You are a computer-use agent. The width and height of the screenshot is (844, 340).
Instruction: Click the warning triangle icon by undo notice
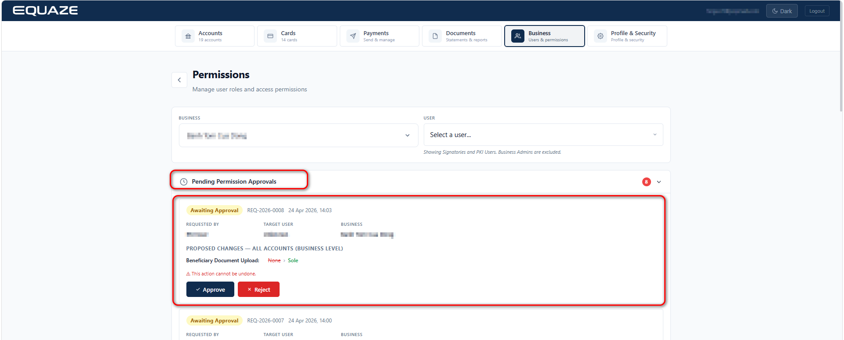click(188, 274)
